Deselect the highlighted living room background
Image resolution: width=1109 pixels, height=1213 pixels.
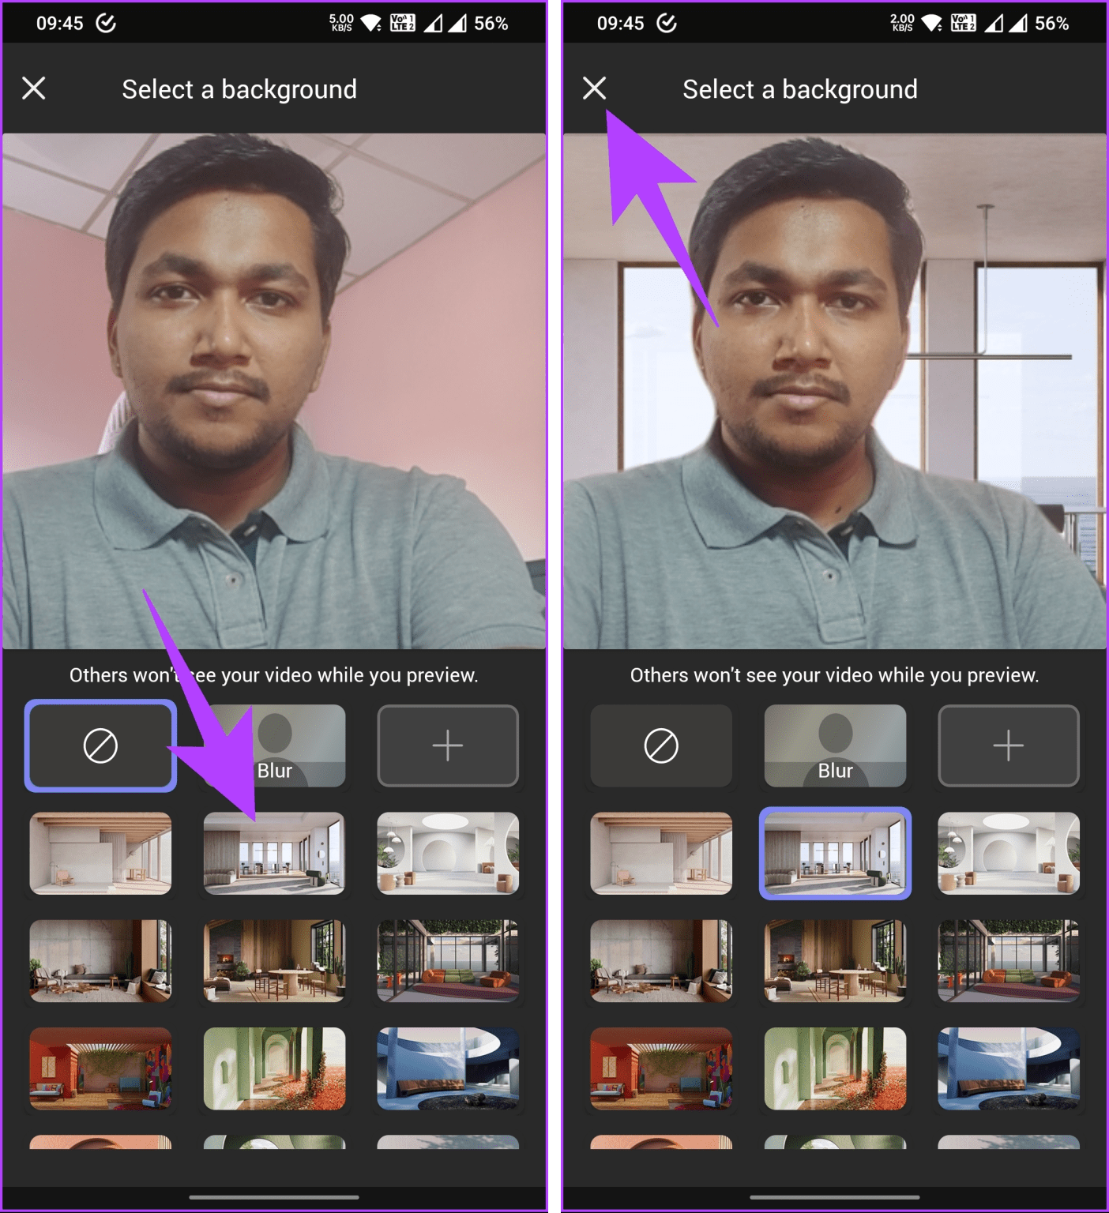tap(835, 854)
